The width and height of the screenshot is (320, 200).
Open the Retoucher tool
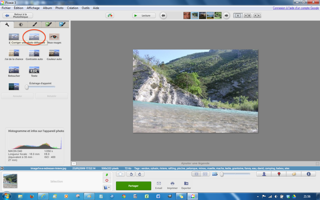click(14, 70)
